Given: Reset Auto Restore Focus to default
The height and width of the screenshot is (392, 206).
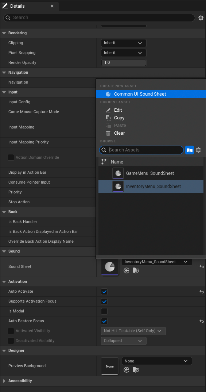Looking at the screenshot, I should pos(202,321).
